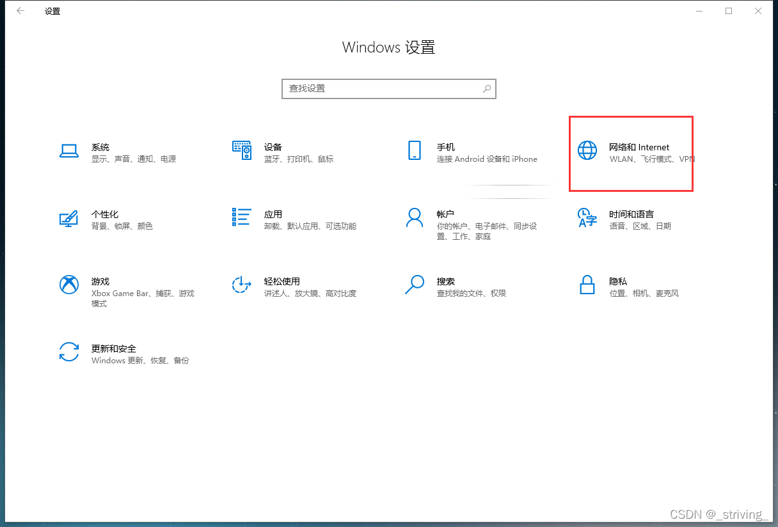The image size is (778, 527).
Task: Open the 更新和安全 title
Action: [x=114, y=349]
